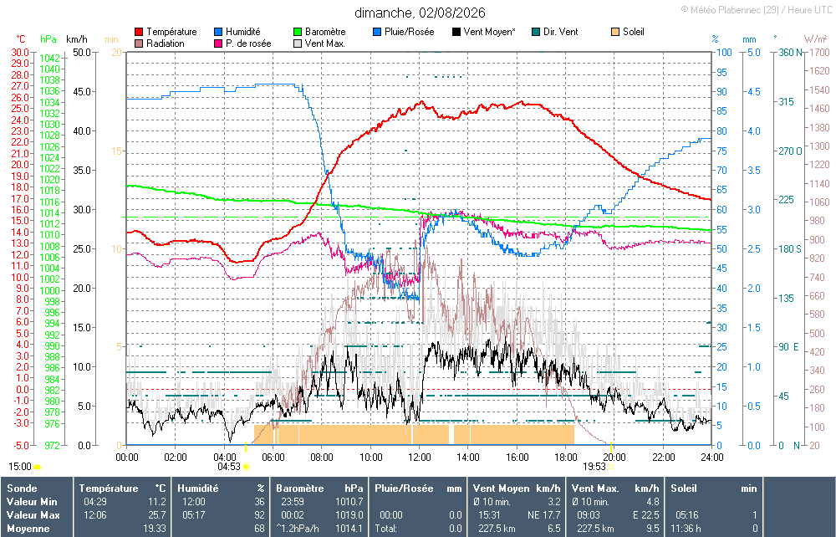Click the 05:16 time in Soleil column
The height and width of the screenshot is (537, 836).
tap(686, 515)
